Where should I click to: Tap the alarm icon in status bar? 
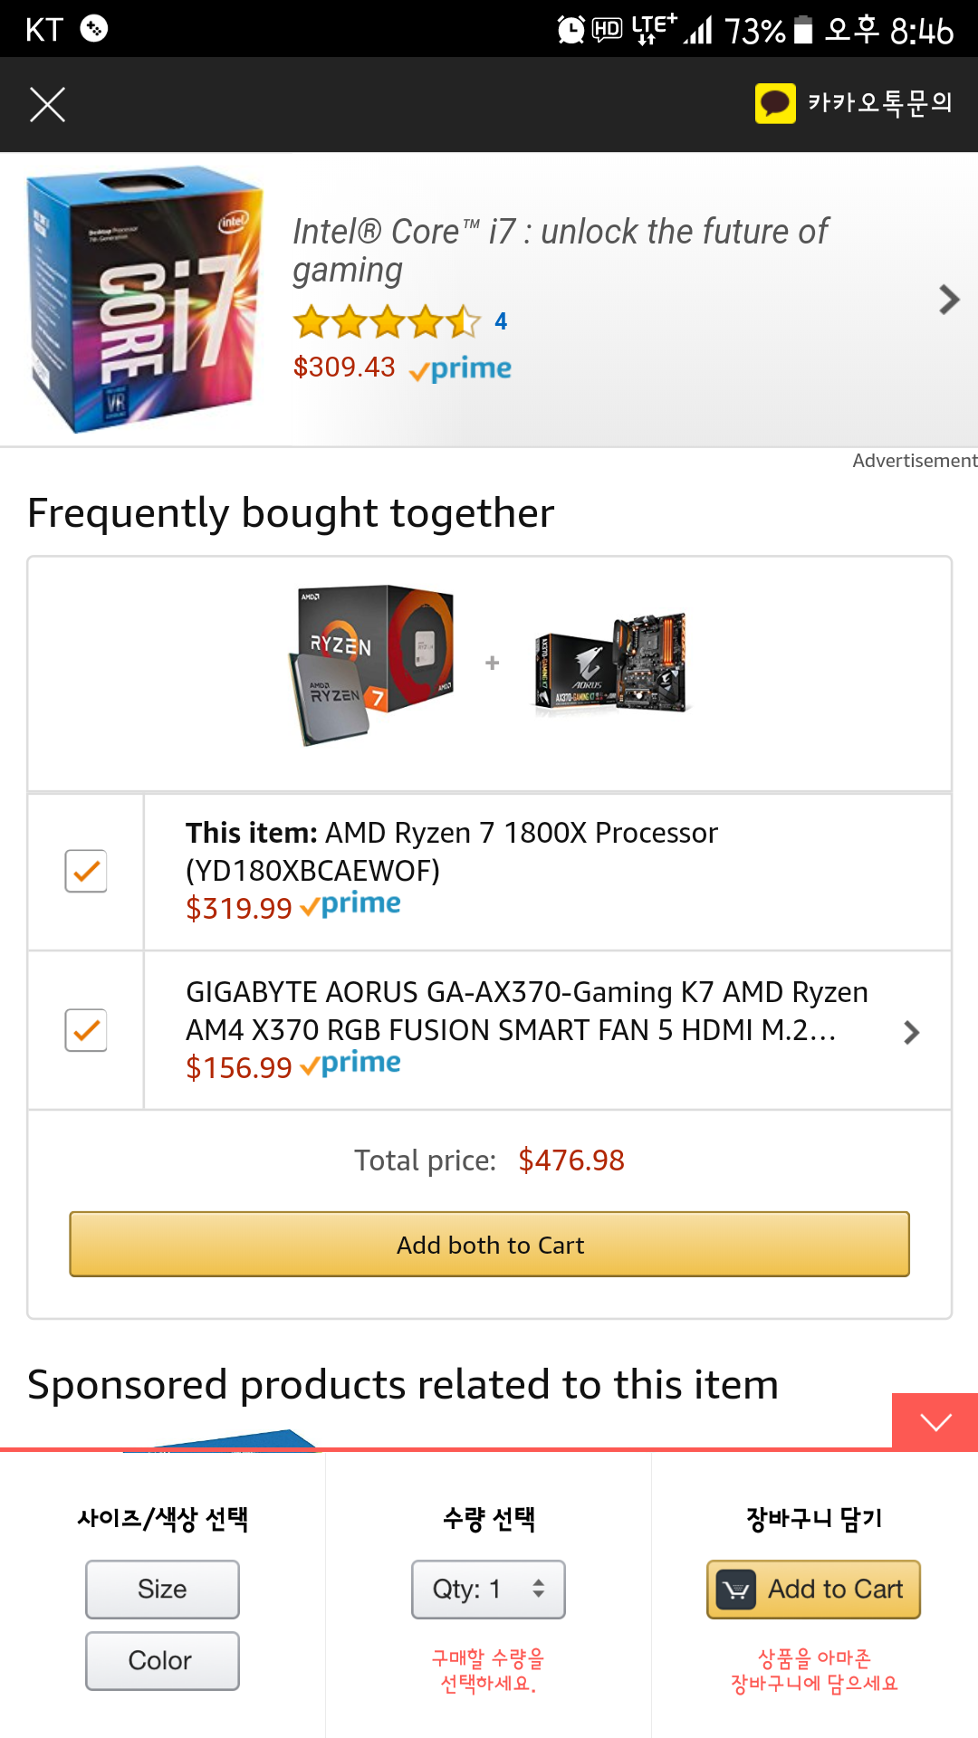tap(570, 30)
